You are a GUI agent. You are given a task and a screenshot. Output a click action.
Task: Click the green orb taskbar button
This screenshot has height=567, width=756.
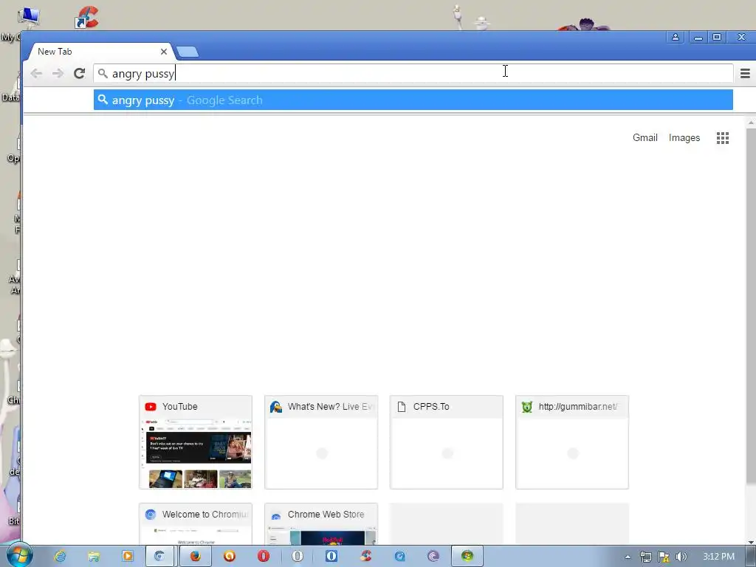467,557
